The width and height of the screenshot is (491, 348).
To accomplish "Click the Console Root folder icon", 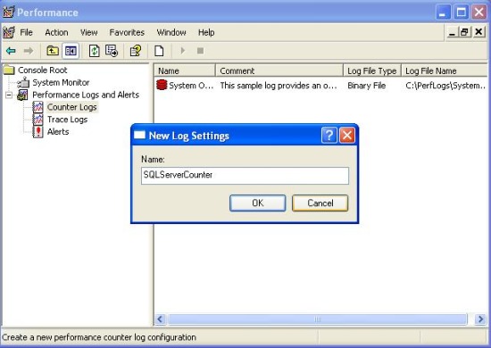I will [9, 70].
